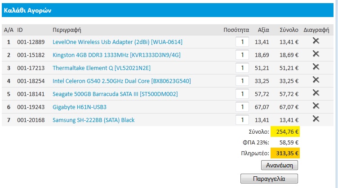Delete the LevelOne Wireless Usb Adapter row

point(316,41)
